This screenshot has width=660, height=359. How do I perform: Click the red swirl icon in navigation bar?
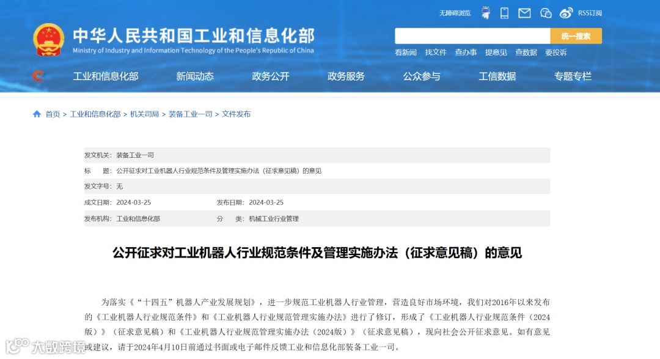click(38, 76)
